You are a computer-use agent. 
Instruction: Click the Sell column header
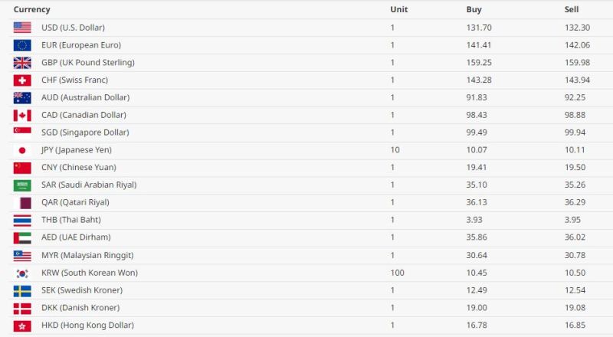click(x=572, y=10)
